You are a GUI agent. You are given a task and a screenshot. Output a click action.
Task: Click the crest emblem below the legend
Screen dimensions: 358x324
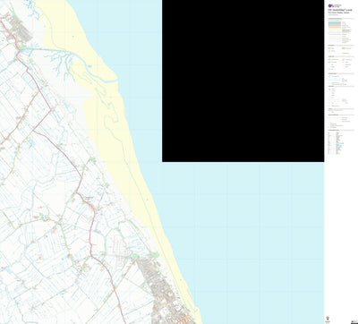[x=328, y=318]
